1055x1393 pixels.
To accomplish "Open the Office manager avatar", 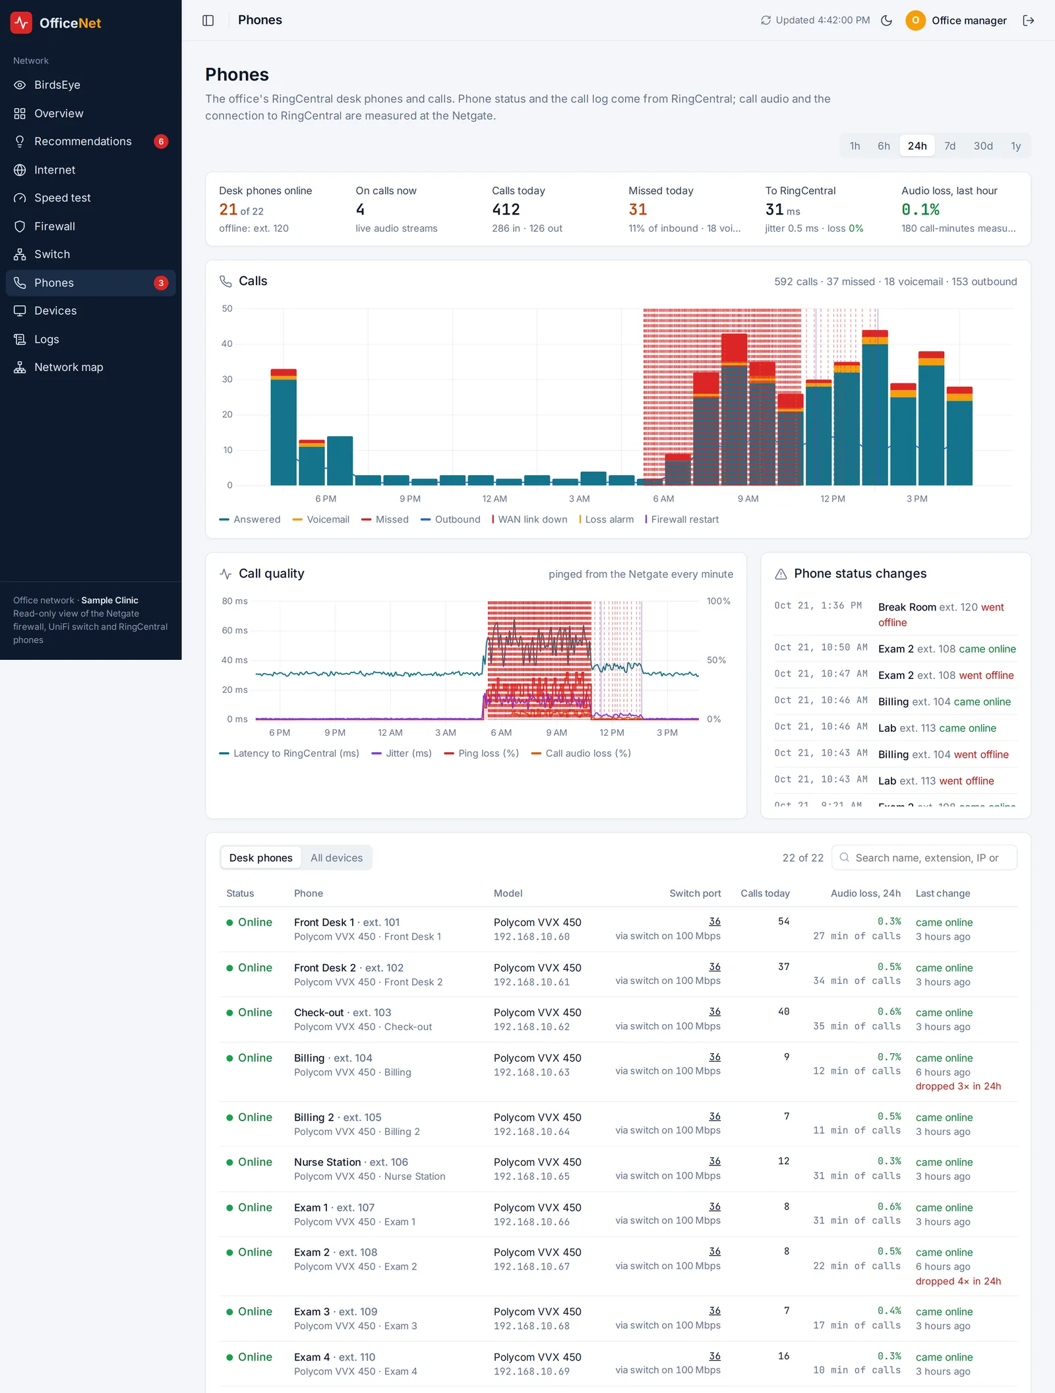I will pyautogui.click(x=915, y=20).
